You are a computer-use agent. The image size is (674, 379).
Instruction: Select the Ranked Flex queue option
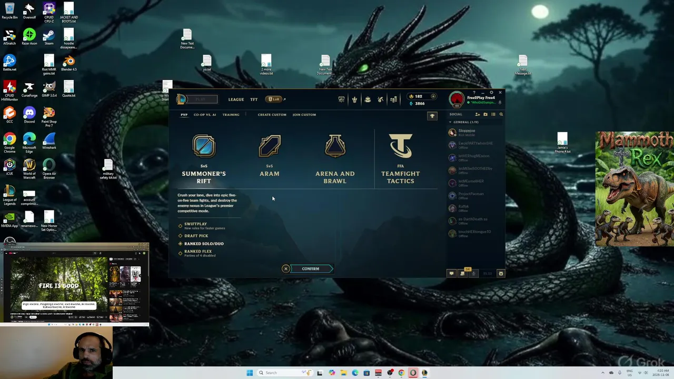(197, 253)
